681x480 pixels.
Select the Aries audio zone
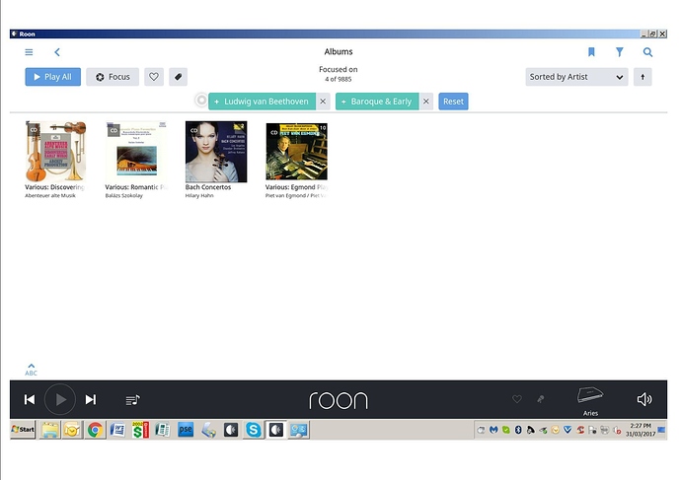(x=590, y=401)
